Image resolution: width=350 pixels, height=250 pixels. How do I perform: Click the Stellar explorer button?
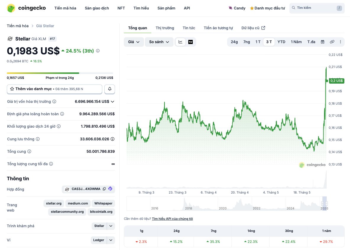(99, 226)
